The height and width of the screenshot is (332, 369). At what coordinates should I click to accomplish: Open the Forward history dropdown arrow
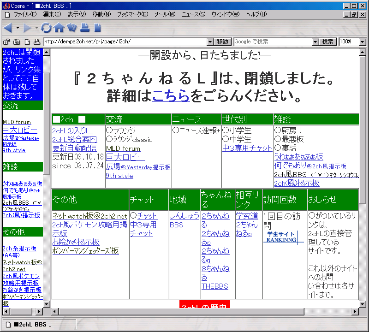pos(37,28)
